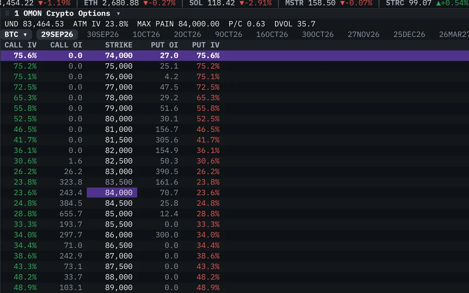This screenshot has height=293, width=469.
Task: Switch to the 1OCT26 expiry tab
Action: [x=146, y=34]
